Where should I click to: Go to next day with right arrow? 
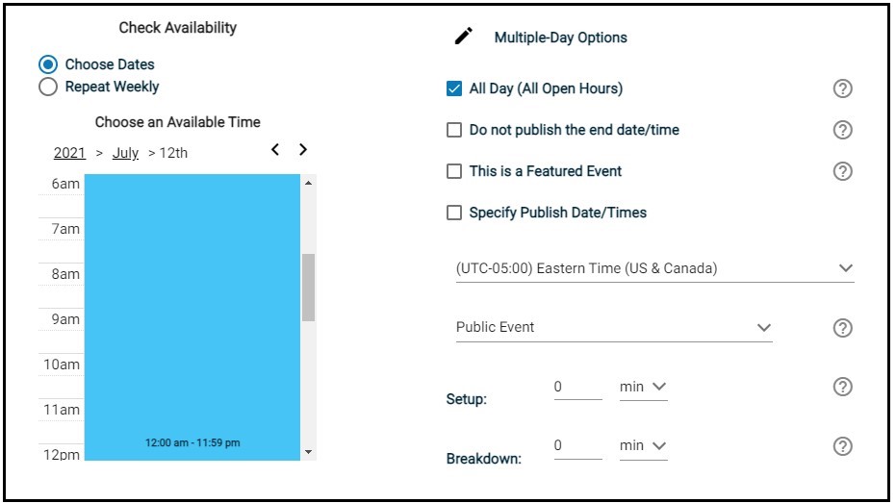(x=303, y=150)
